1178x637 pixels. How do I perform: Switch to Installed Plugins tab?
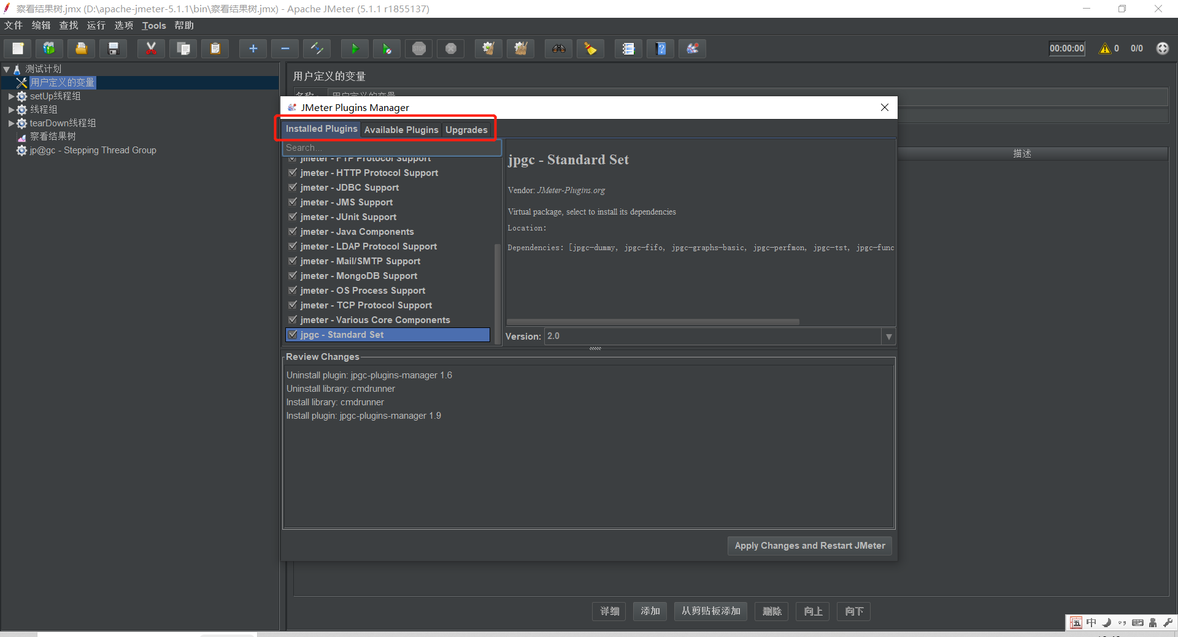pos(321,129)
